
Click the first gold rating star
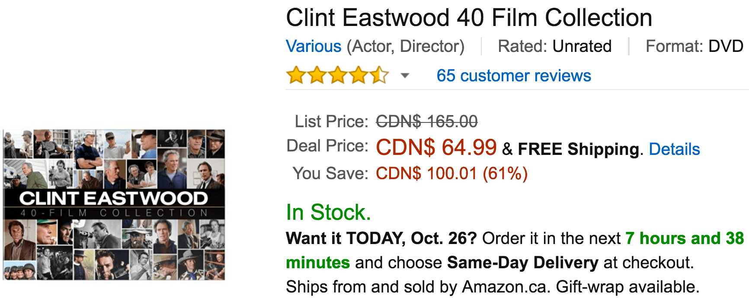tap(296, 75)
